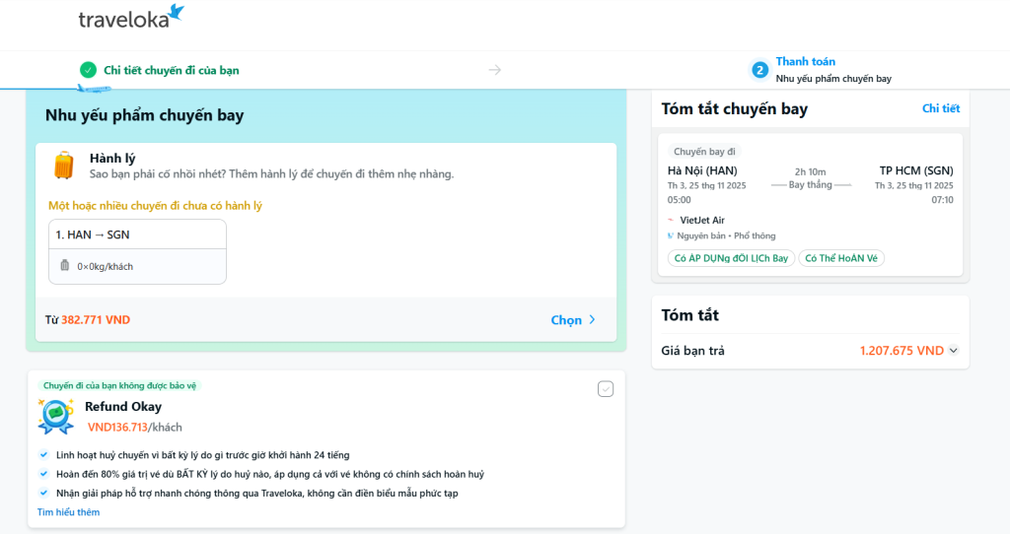
Task: Click the Có áp dụng đổi lịch bay tag
Action: [x=731, y=258]
